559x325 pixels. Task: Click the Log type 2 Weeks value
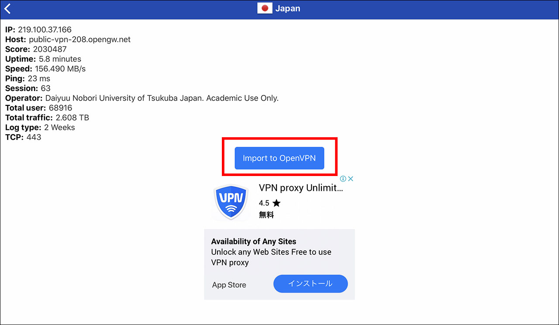click(x=59, y=127)
